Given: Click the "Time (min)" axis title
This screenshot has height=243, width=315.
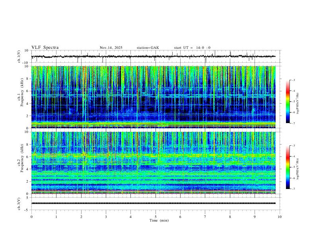Looking at the screenshot, I should click(159, 220).
